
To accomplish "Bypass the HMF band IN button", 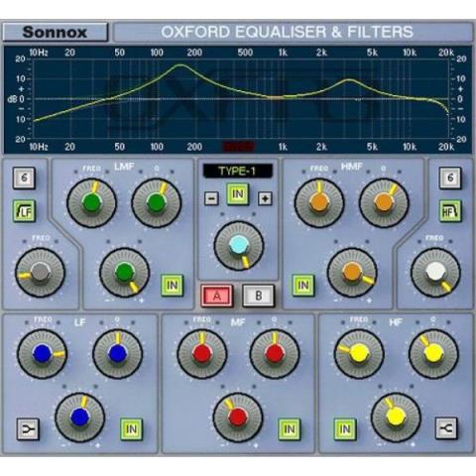I will [x=303, y=285].
